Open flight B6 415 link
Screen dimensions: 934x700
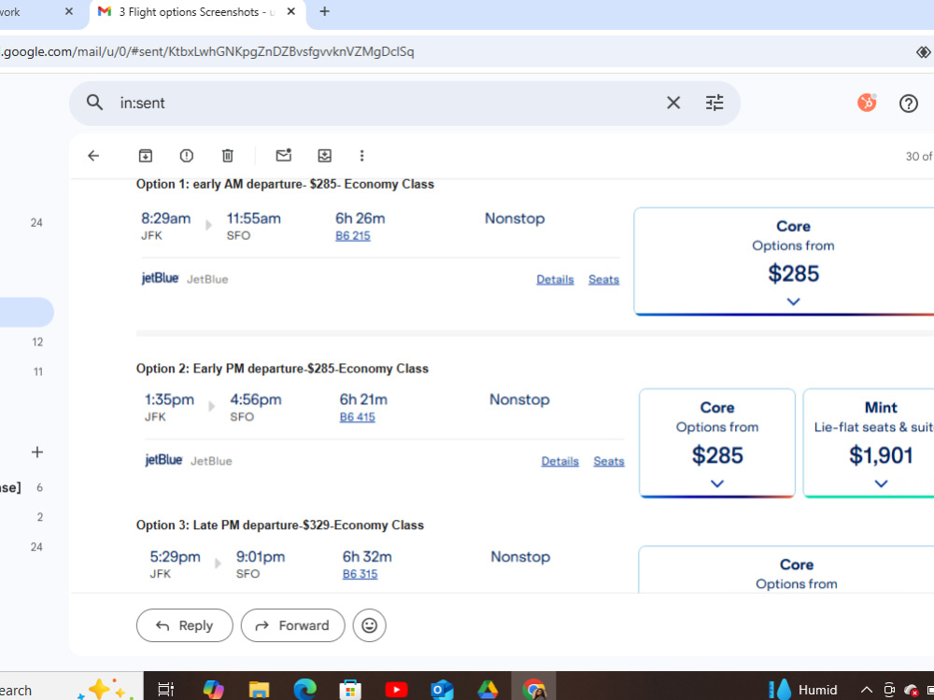[358, 416]
